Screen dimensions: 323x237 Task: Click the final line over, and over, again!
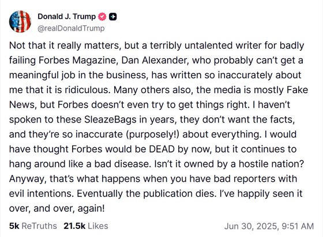[x=57, y=208]
